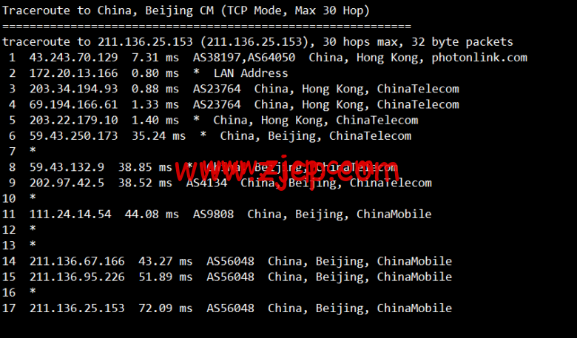Image resolution: width=577 pixels, height=338 pixels.
Task: Select the 72.09 ms latency value
Action: (166, 308)
